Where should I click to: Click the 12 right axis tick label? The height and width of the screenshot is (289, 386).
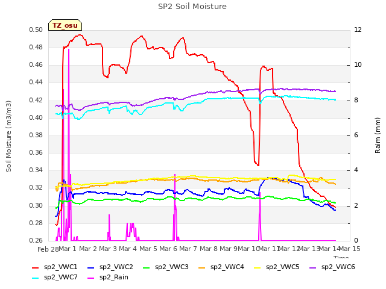(358, 30)
